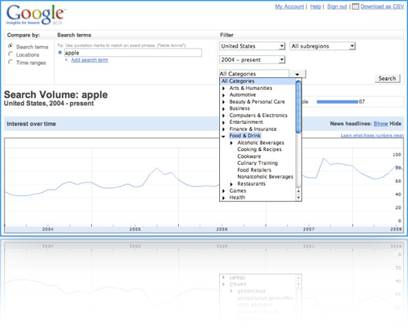Click the blue bar showing 67
This screenshot has width=408, height=331.
pyautogui.click(x=337, y=102)
